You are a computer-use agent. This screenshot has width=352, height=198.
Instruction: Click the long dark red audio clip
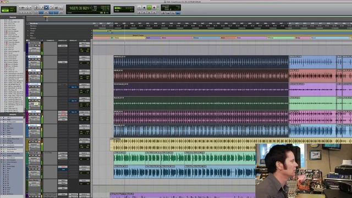(x=201, y=76)
